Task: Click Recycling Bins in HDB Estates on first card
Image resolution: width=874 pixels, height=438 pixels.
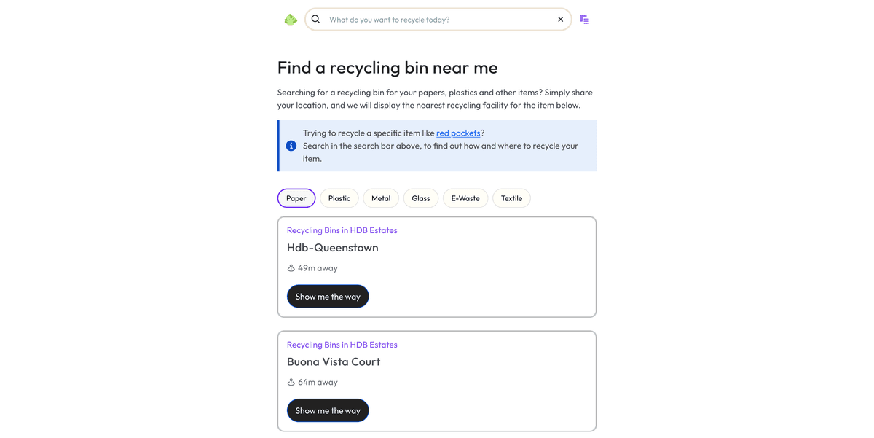Action: tap(342, 230)
